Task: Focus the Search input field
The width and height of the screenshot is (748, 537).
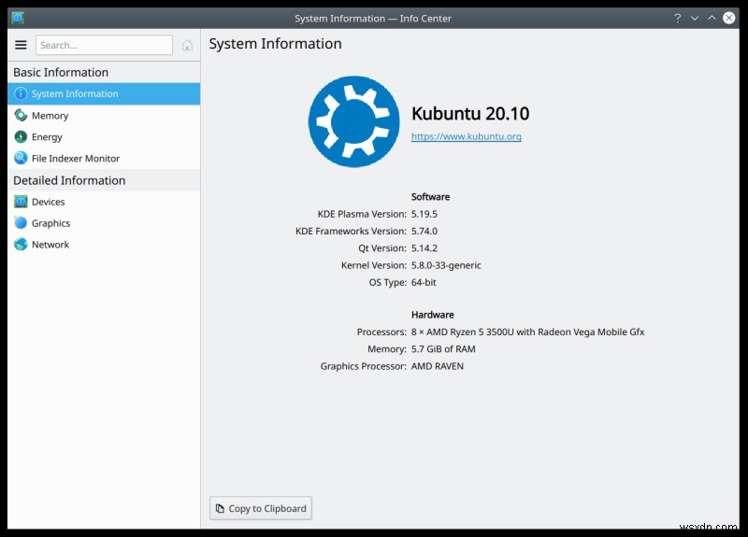Action: coord(104,45)
